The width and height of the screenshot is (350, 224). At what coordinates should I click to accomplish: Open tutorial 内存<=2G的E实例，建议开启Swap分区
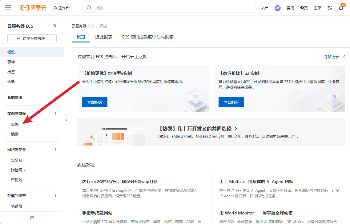120,182
